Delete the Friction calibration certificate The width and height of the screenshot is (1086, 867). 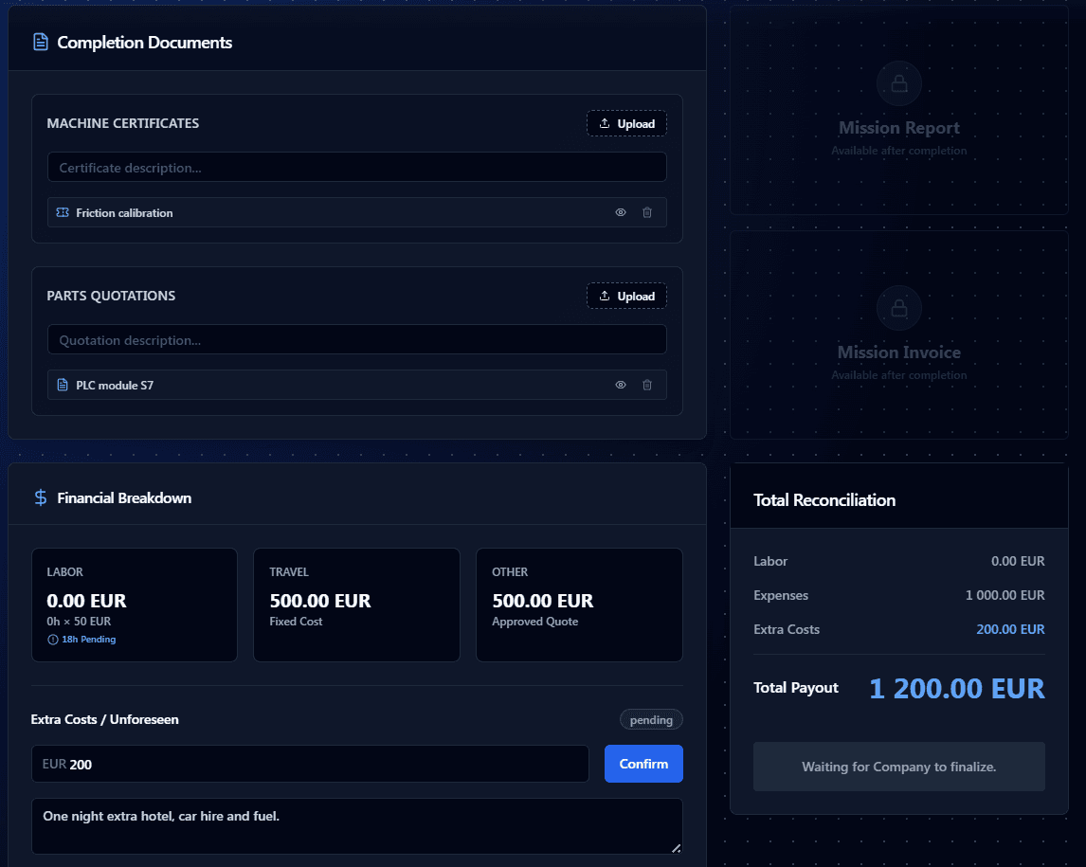pos(647,213)
